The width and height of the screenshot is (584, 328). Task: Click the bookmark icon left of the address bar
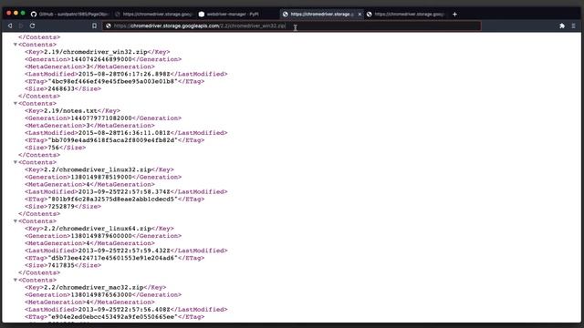pyautogui.click(x=94, y=26)
